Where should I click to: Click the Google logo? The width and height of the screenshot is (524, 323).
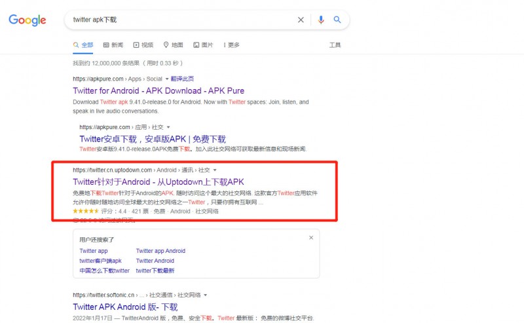[28, 20]
